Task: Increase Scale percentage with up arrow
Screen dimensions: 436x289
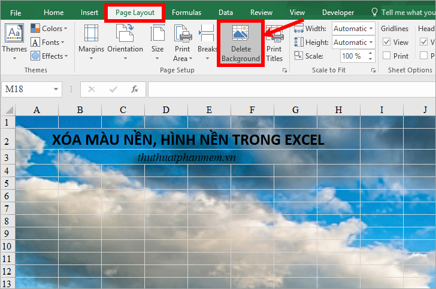Action: pyautogui.click(x=370, y=53)
